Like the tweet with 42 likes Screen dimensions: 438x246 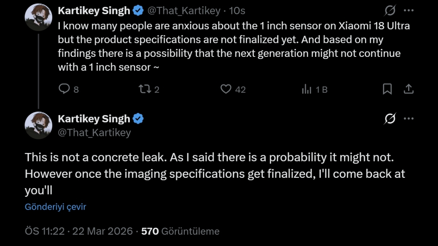click(226, 89)
